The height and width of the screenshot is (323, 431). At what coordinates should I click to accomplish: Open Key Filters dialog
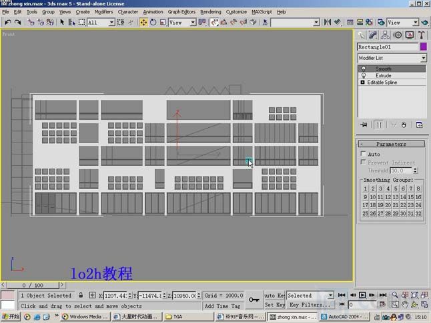[310, 304]
